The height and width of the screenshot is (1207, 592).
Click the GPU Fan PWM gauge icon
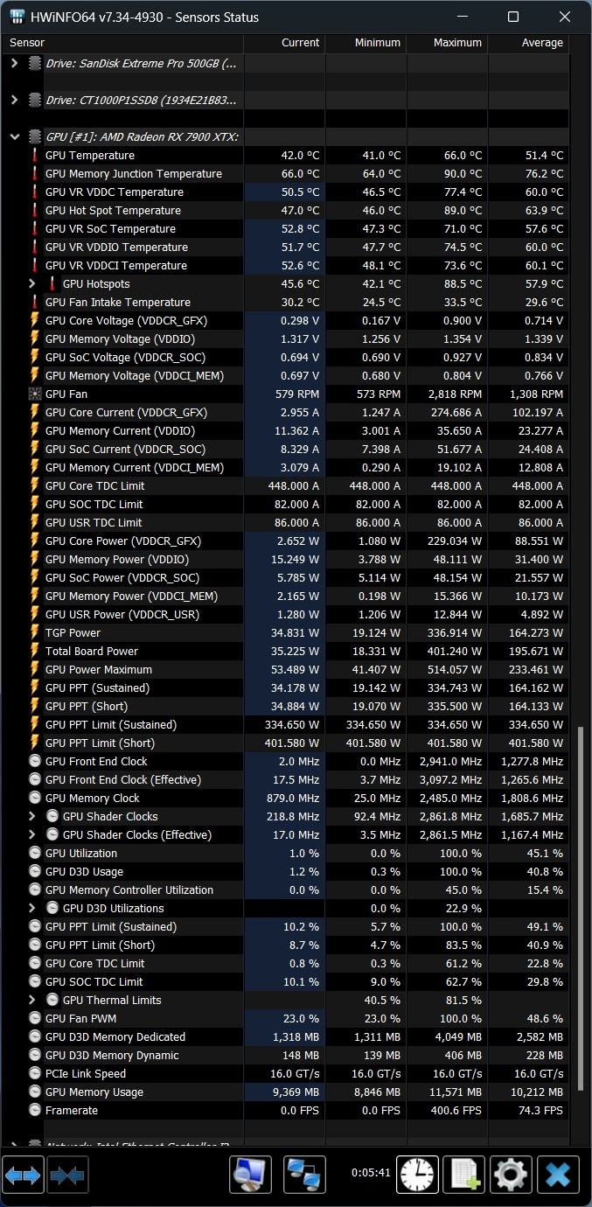[x=35, y=1019]
